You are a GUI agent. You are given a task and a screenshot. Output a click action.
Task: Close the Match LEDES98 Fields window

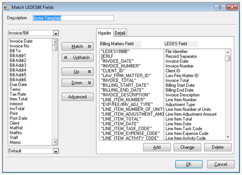[232, 7]
